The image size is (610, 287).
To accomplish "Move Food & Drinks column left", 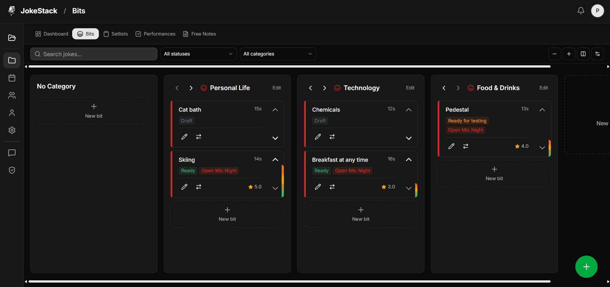I will tap(444, 88).
